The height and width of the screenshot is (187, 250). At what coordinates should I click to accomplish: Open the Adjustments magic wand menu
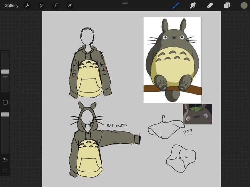click(x=41, y=6)
